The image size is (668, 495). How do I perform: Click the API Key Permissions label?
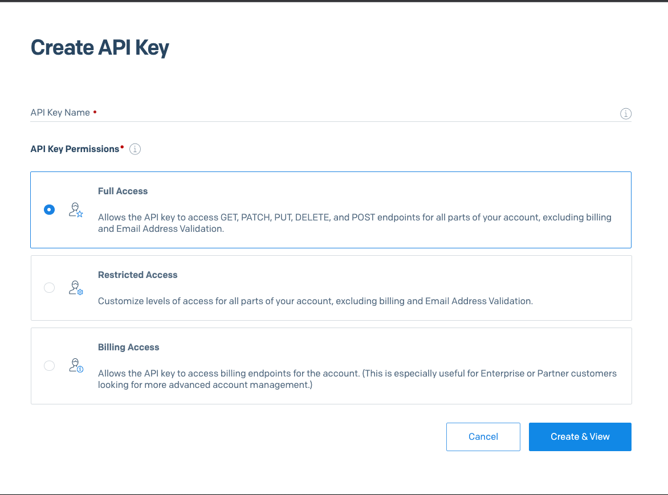tap(75, 149)
